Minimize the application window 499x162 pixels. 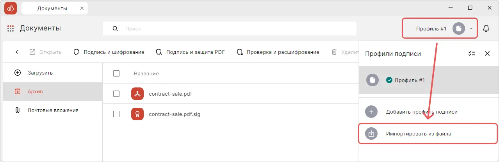point(450,8)
